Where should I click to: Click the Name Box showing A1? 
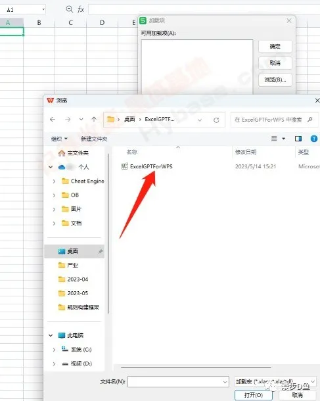(23, 9)
